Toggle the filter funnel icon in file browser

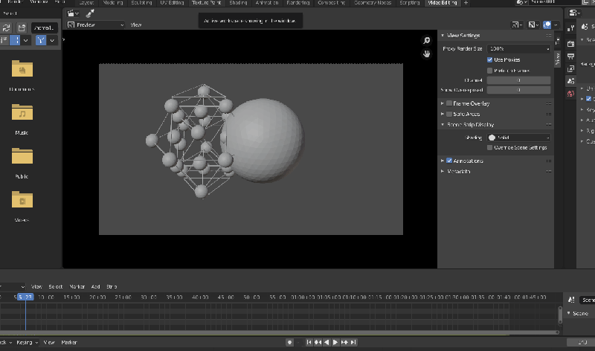pos(41,40)
